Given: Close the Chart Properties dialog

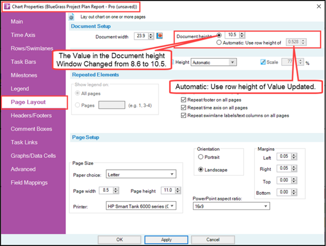Looking at the screenshot, I should pyautogui.click(x=319, y=7).
